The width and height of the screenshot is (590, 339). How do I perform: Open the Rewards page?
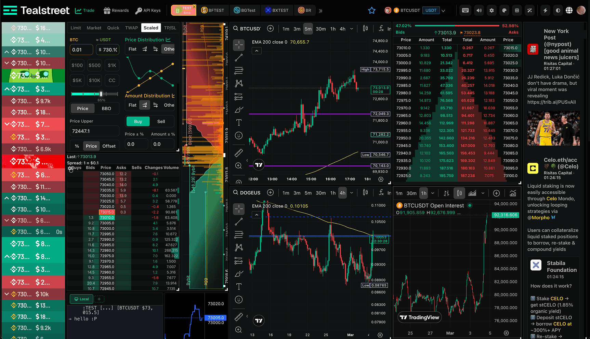click(x=116, y=10)
